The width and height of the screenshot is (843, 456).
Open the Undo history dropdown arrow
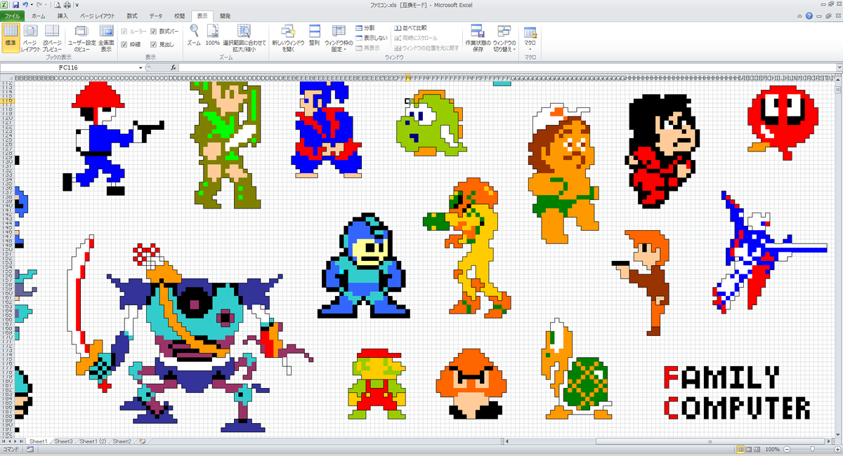click(x=31, y=5)
